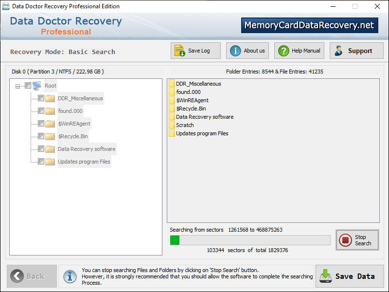Enable the $Recycle.Bin checkbox

(41, 136)
